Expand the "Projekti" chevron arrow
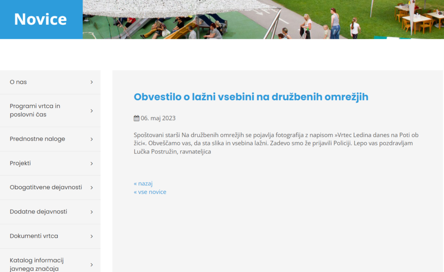This screenshot has height=272, width=444. 91,163
